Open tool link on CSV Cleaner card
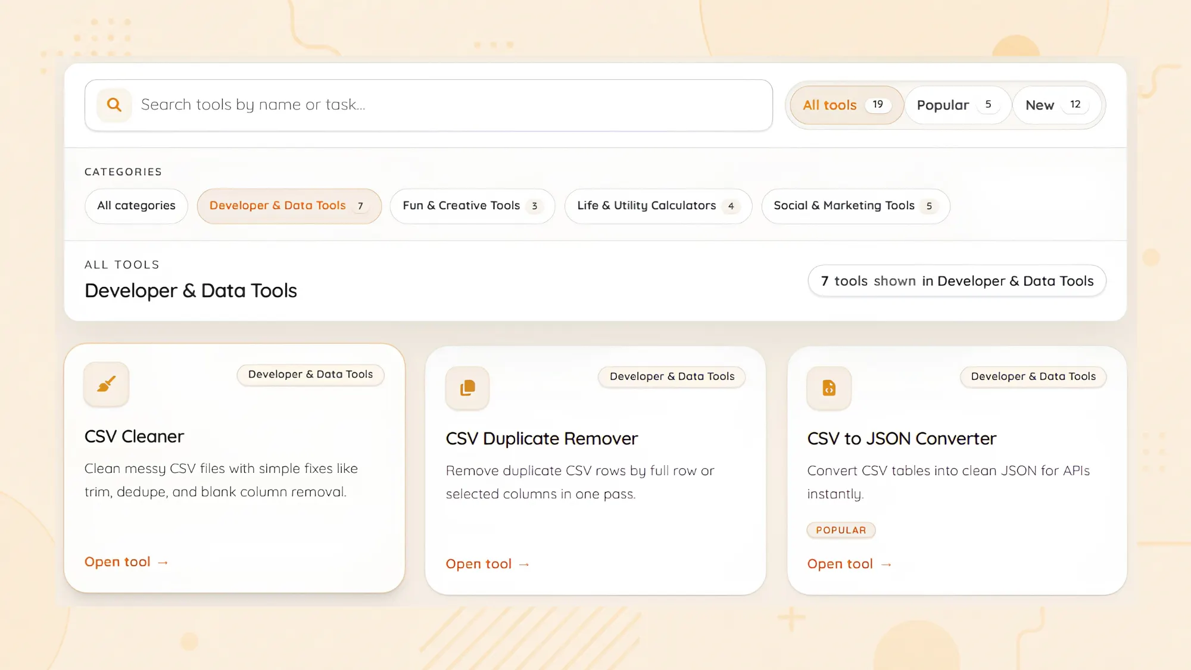The width and height of the screenshot is (1191, 670). click(127, 562)
